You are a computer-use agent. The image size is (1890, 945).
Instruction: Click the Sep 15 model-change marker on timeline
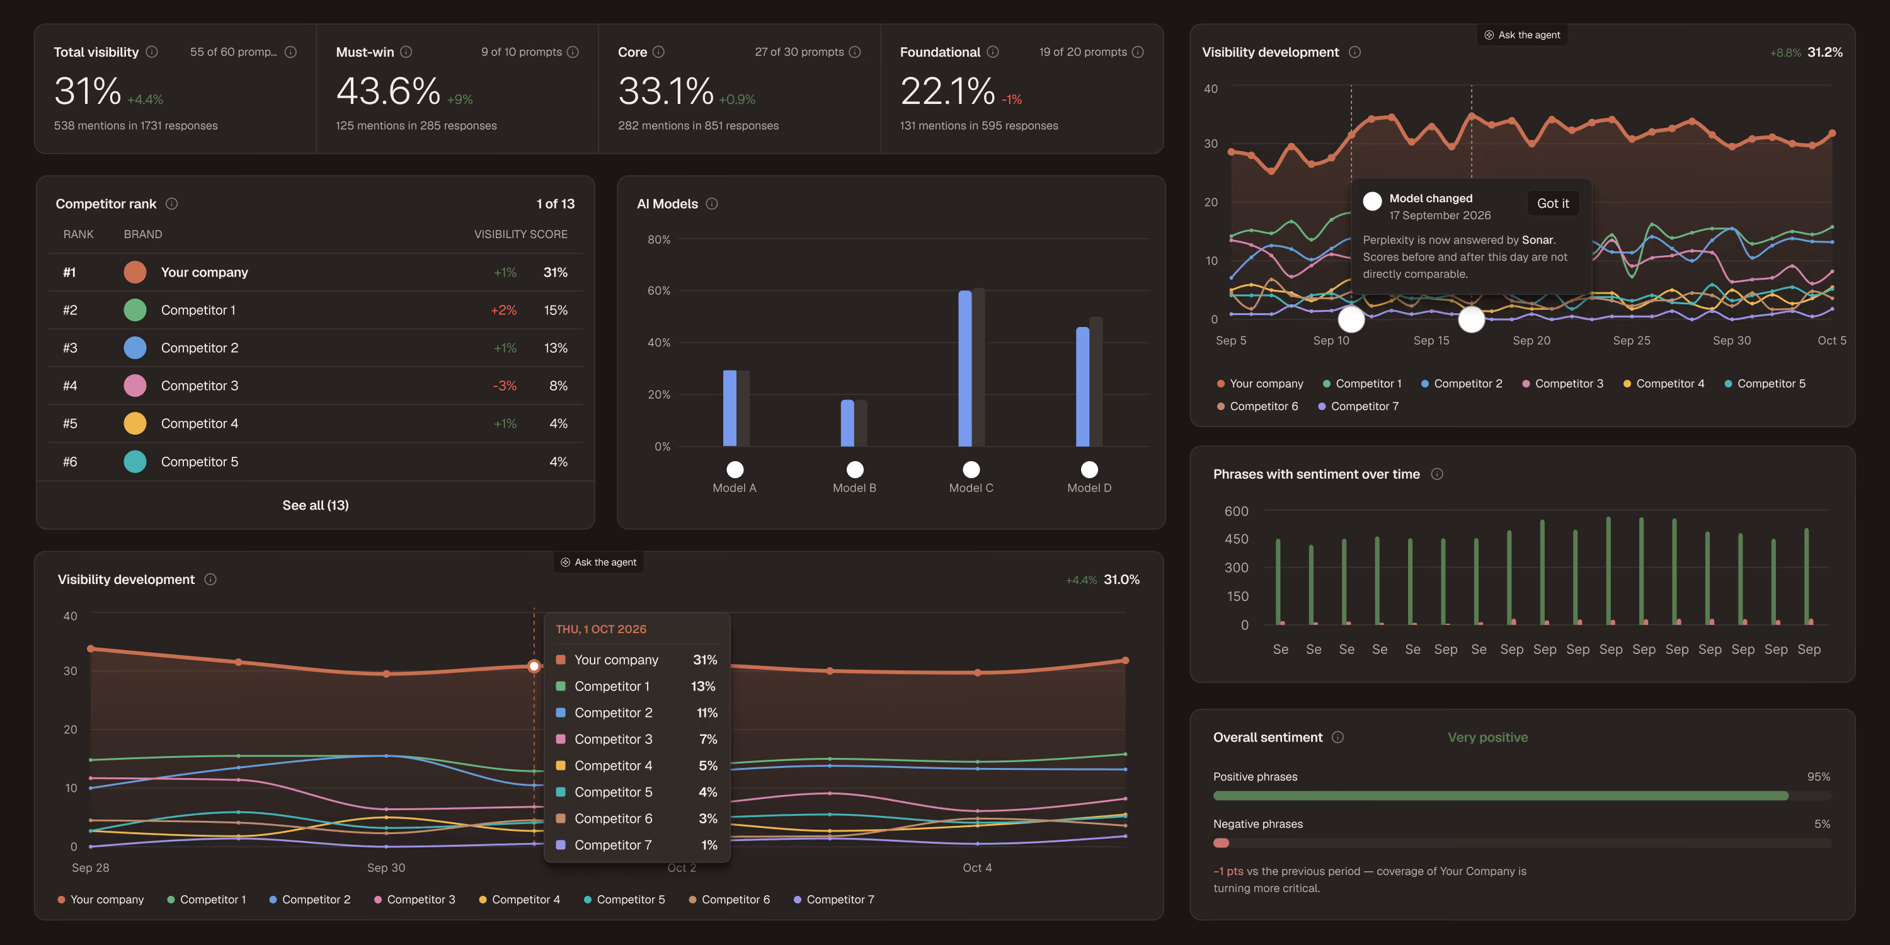coord(1471,319)
